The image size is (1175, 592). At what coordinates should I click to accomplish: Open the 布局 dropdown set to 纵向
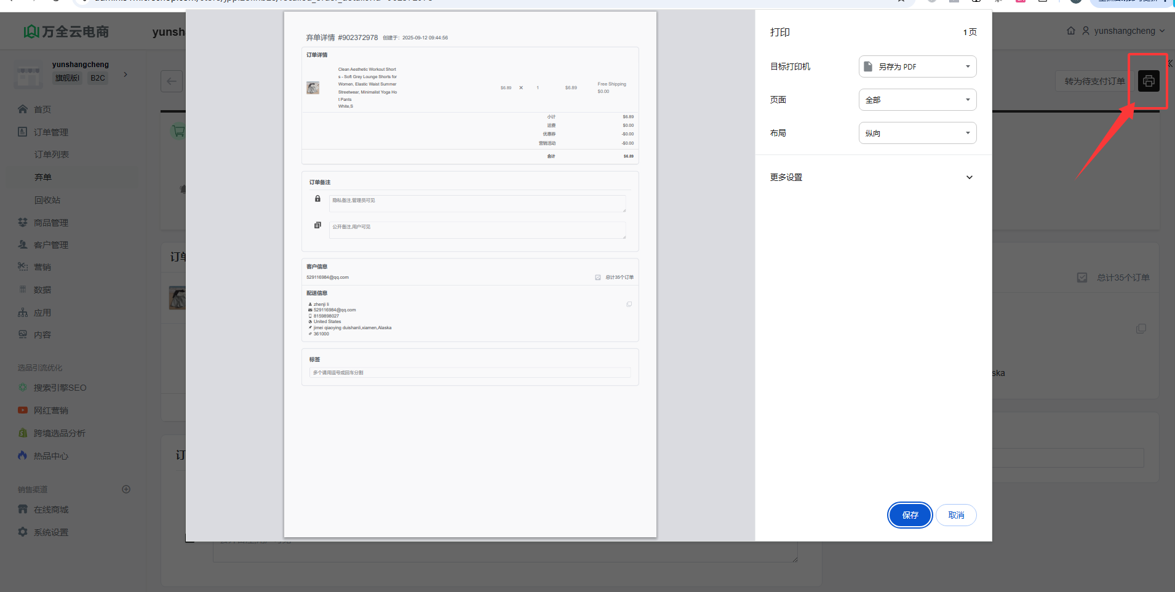[x=917, y=133]
